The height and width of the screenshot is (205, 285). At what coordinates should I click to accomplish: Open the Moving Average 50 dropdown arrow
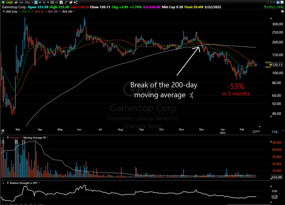[x=48, y=138]
